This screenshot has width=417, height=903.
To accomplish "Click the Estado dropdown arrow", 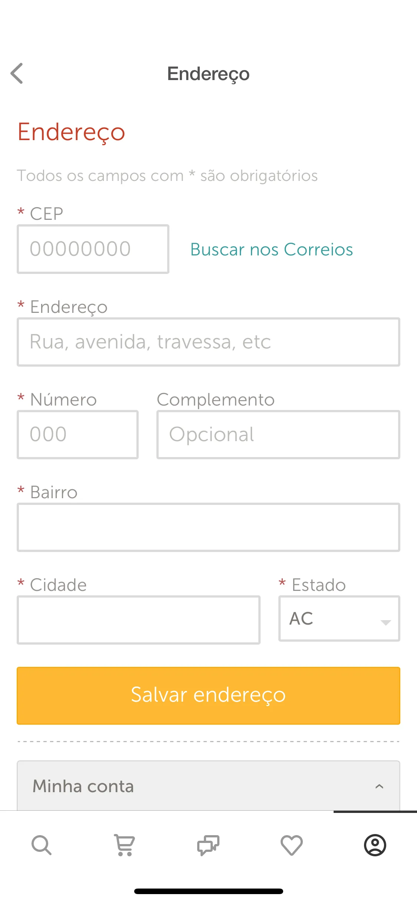I will pyautogui.click(x=385, y=623).
